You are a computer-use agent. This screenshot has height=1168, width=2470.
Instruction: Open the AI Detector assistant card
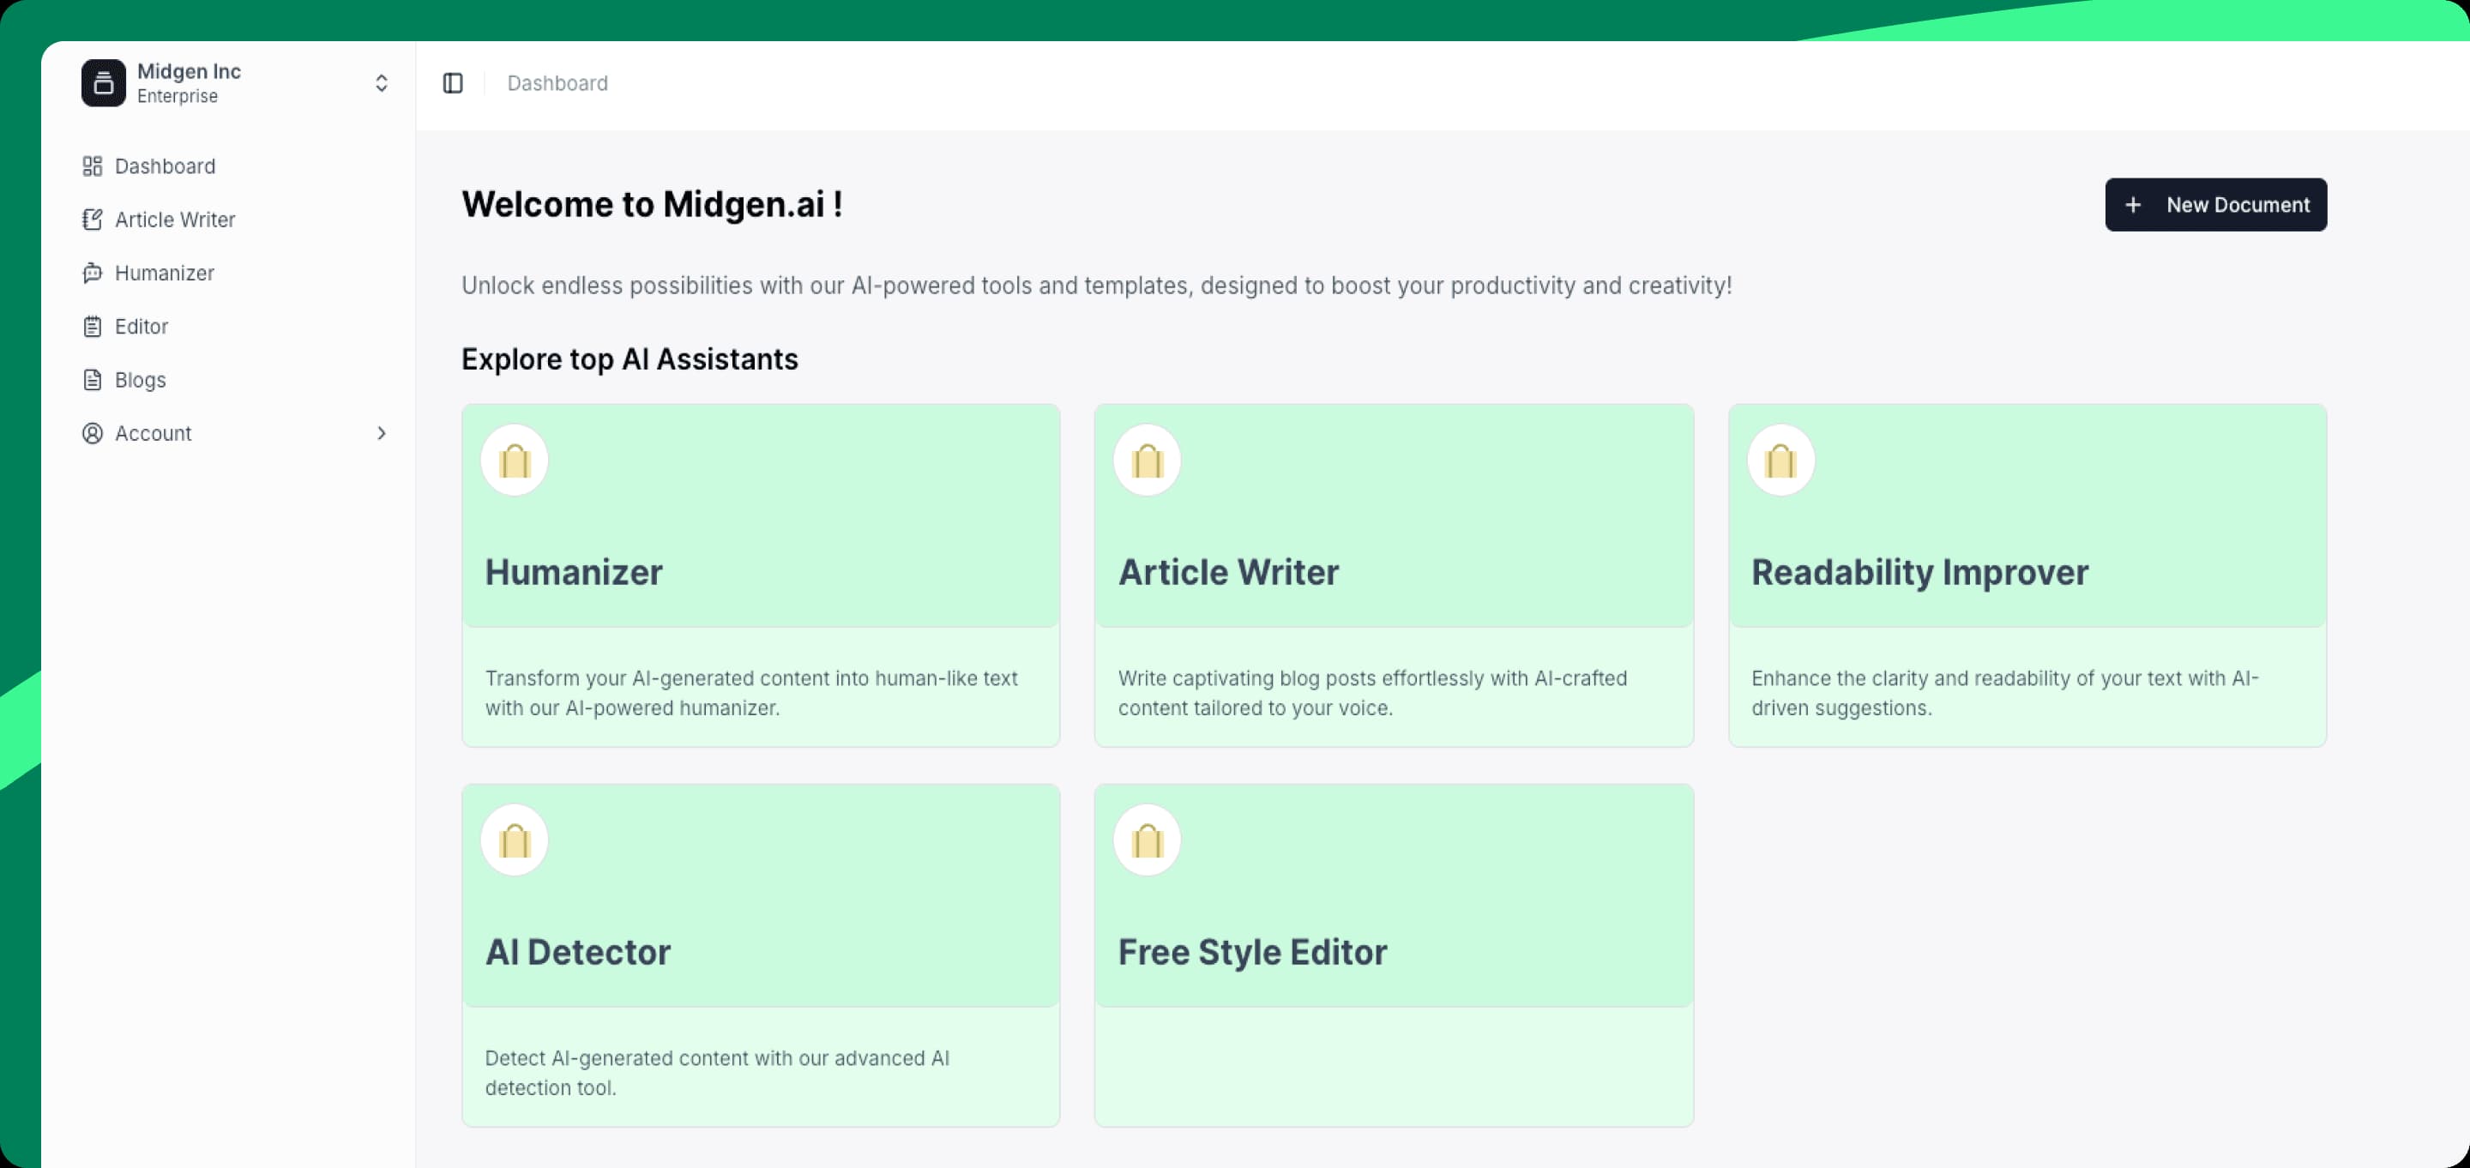point(761,954)
